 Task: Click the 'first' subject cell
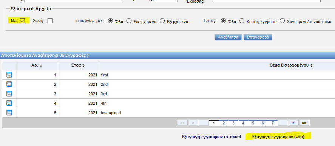click(217, 75)
